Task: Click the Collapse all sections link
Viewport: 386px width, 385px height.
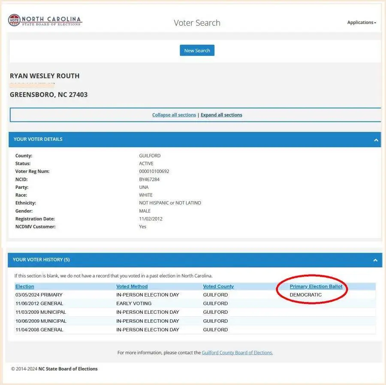Action: 174,115
